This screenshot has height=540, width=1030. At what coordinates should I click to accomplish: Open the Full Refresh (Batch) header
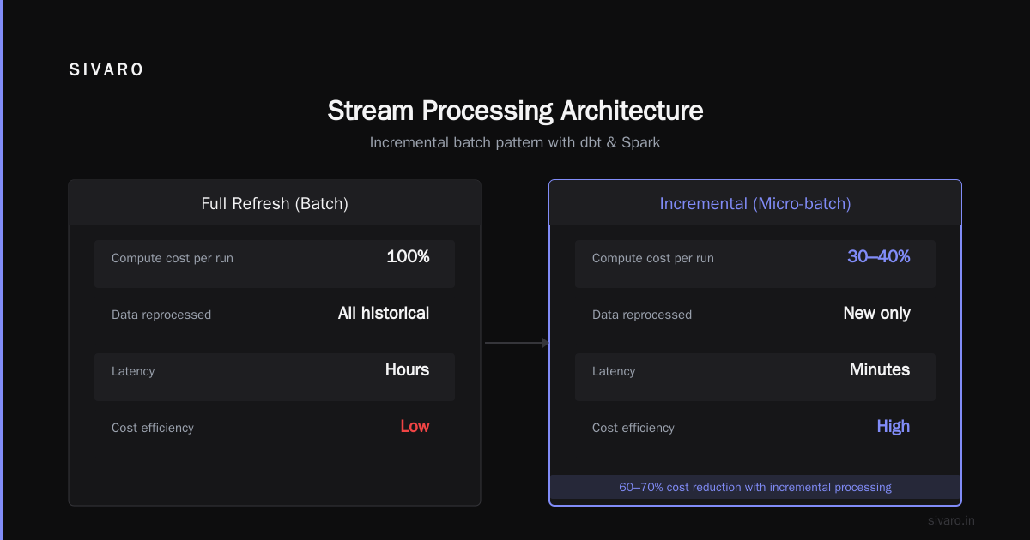(275, 203)
